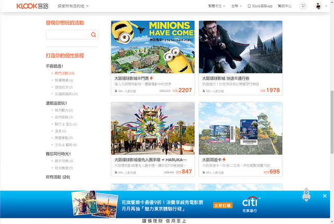Open the Harry Potter castle thumbnail
334x224 pixels.
point(241,47)
